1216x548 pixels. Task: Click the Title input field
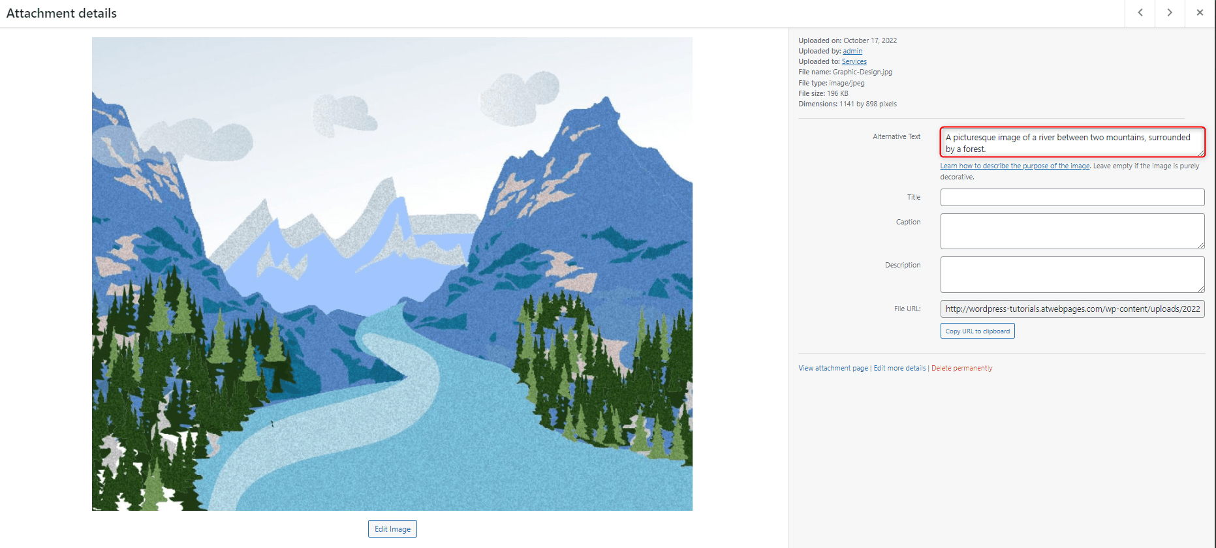pyautogui.click(x=1072, y=197)
